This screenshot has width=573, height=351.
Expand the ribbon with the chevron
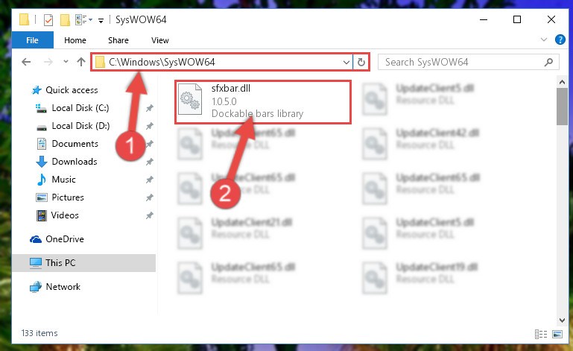(544, 39)
